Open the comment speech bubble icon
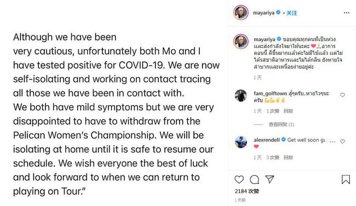The image size is (356, 206). [254, 179]
